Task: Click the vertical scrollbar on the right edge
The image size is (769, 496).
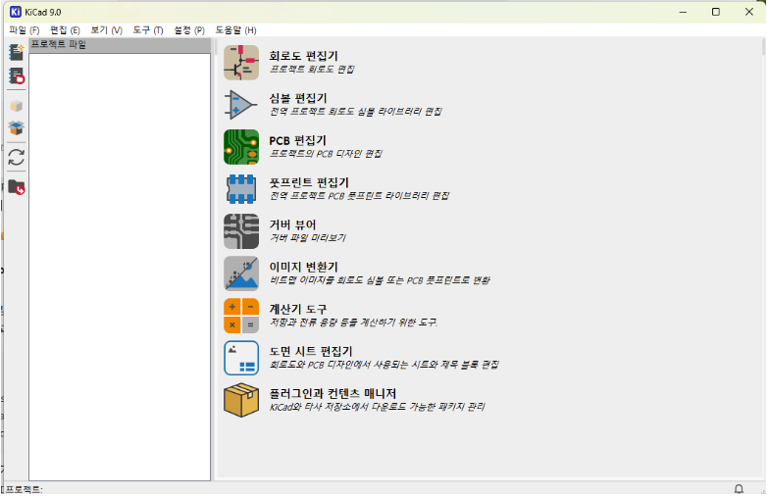Action: coord(763,47)
